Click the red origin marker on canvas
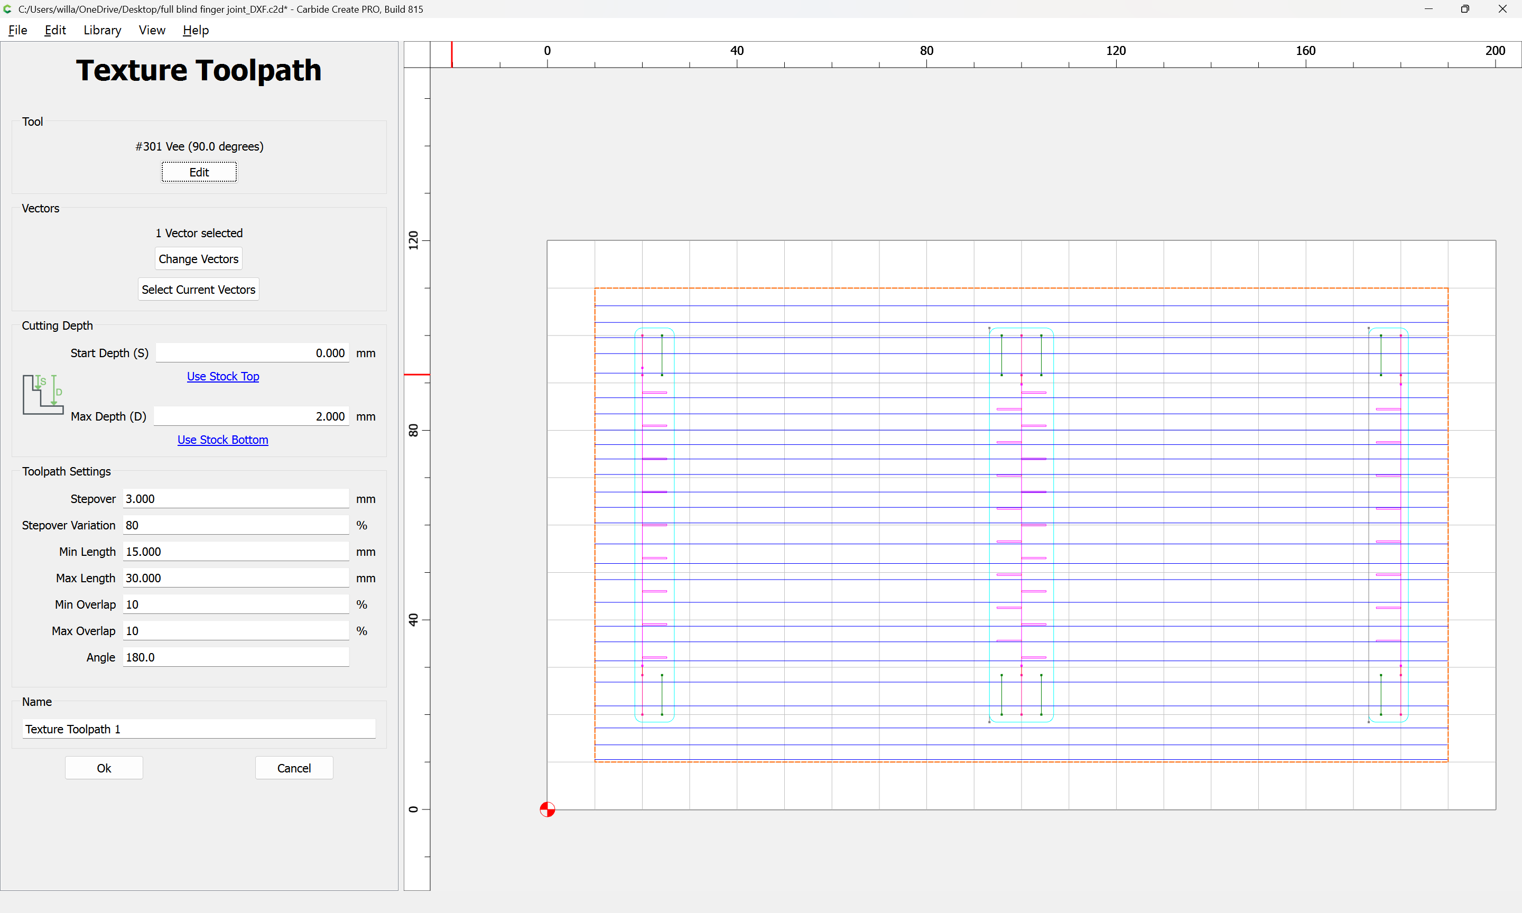 (x=547, y=809)
